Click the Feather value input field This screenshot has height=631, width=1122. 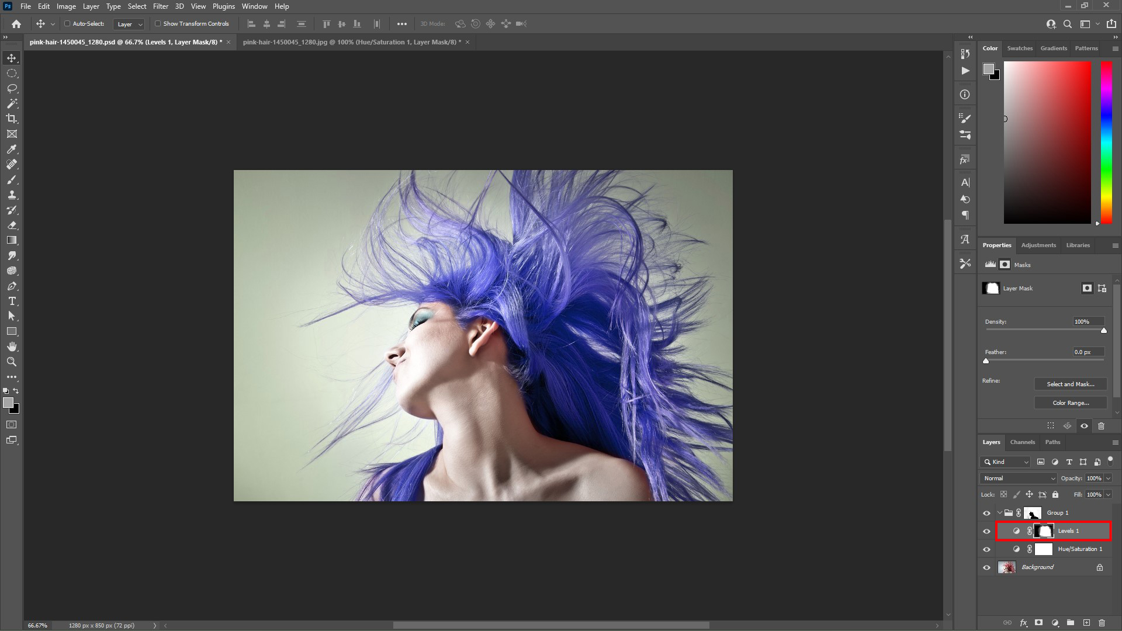click(1088, 352)
